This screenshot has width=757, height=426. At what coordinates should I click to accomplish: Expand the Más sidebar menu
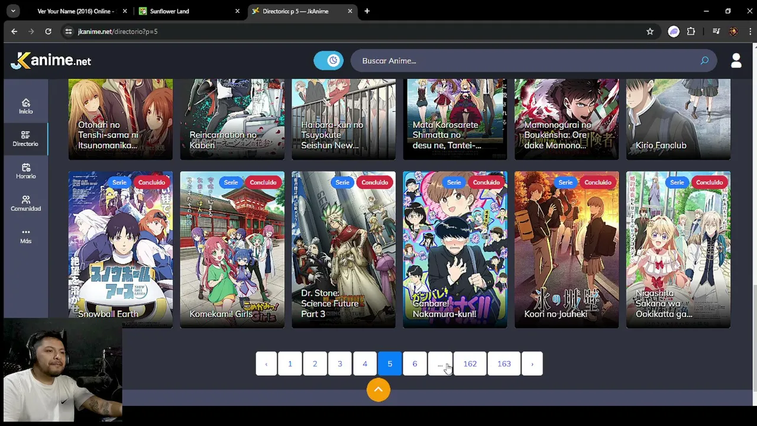[x=25, y=235]
